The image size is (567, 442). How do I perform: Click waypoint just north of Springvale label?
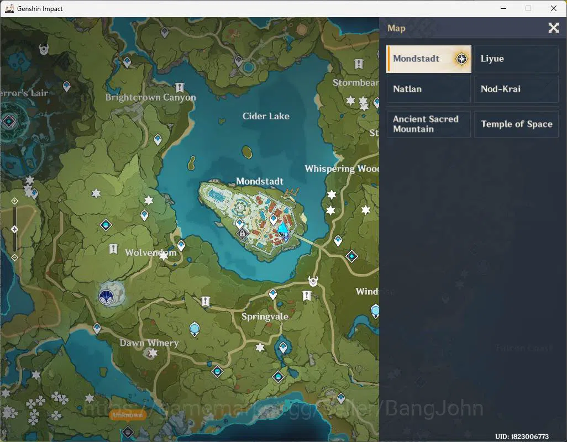click(273, 294)
